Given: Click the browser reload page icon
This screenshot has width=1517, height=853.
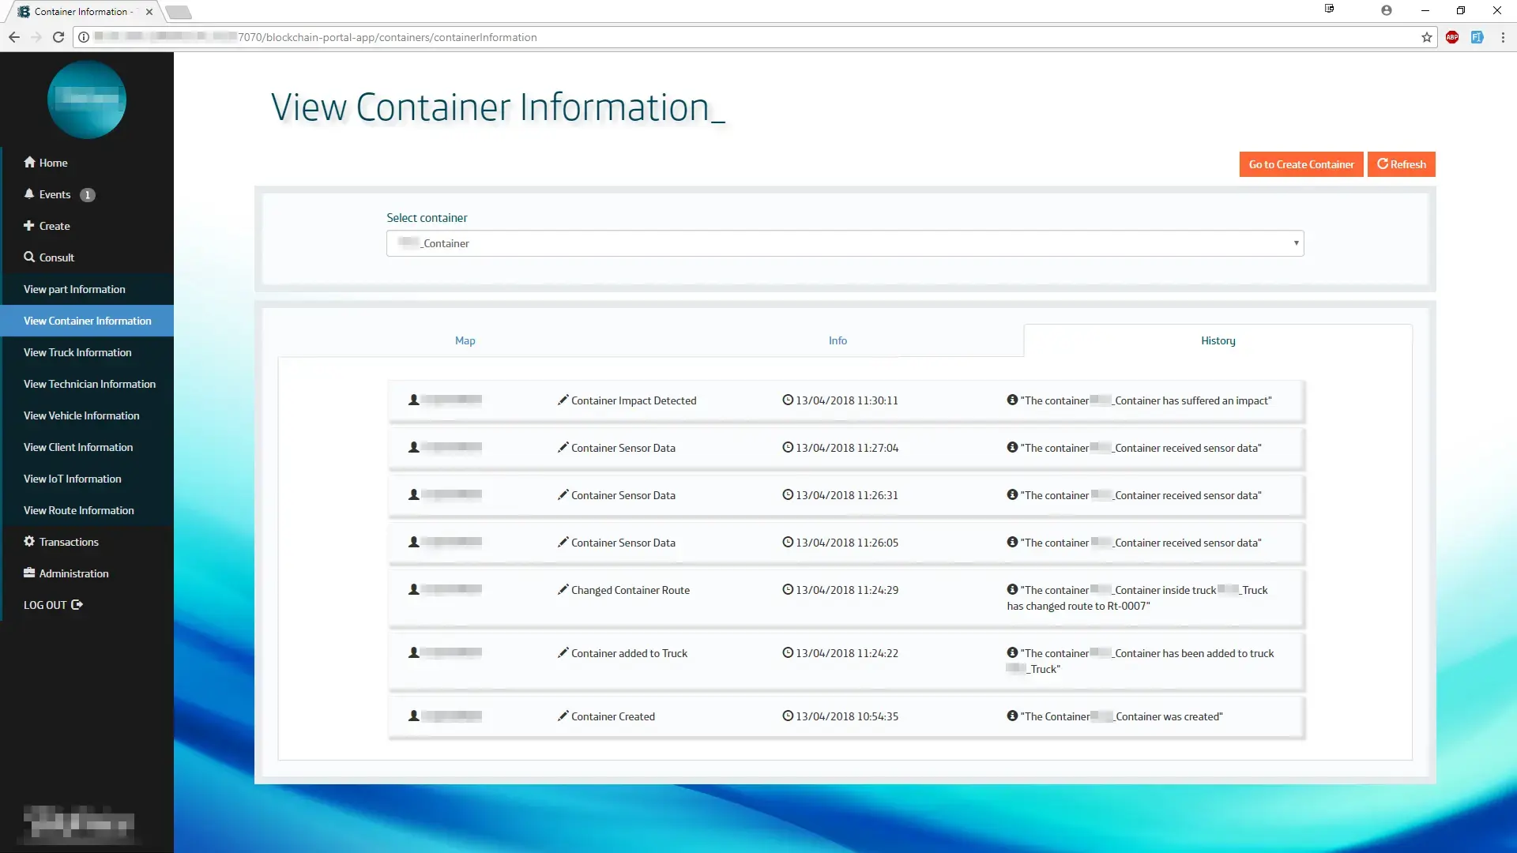Looking at the screenshot, I should 58,37.
